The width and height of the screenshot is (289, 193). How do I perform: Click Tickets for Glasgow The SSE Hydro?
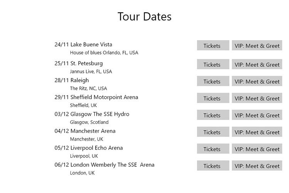213,115
